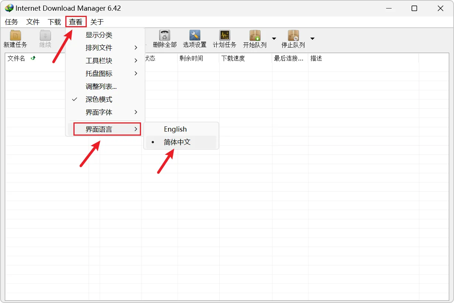The image size is (454, 303).
Task: Expand the 工具栏块 submenu
Action: pyautogui.click(x=105, y=60)
